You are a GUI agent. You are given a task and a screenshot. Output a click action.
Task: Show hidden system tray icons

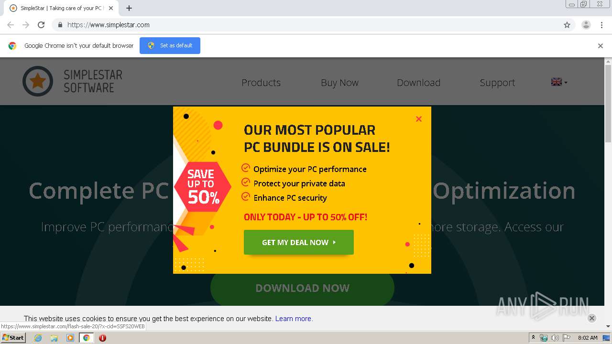pos(533,338)
